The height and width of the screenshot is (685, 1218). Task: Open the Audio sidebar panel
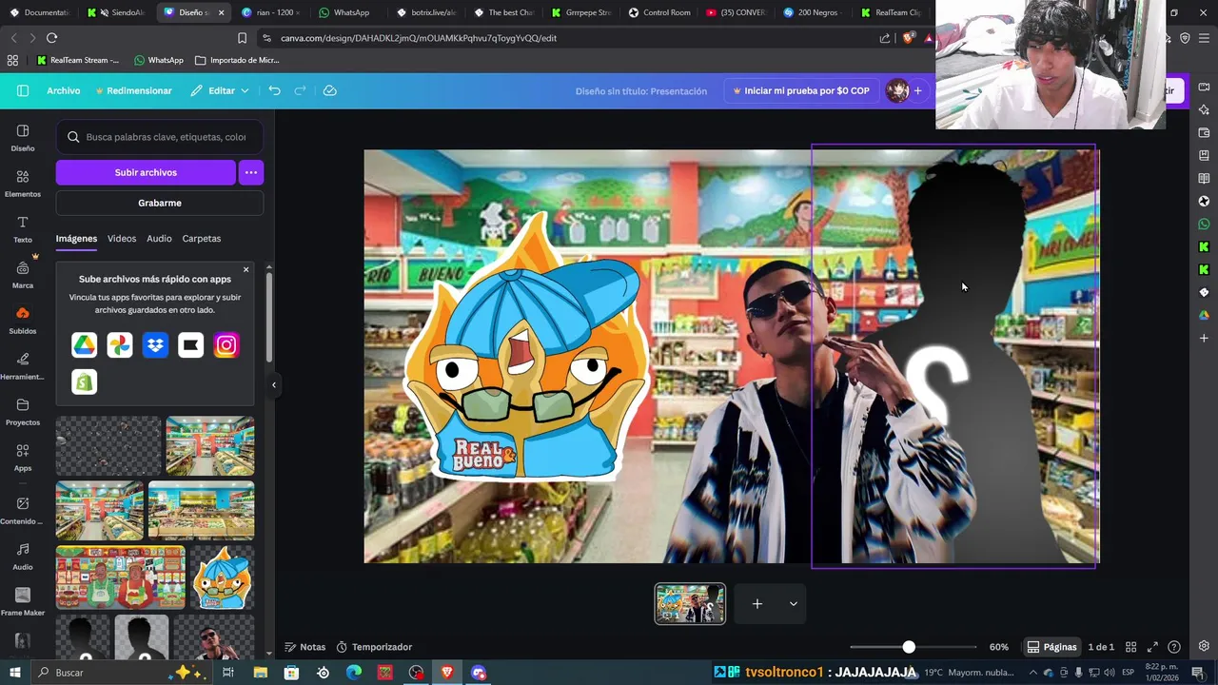click(23, 557)
